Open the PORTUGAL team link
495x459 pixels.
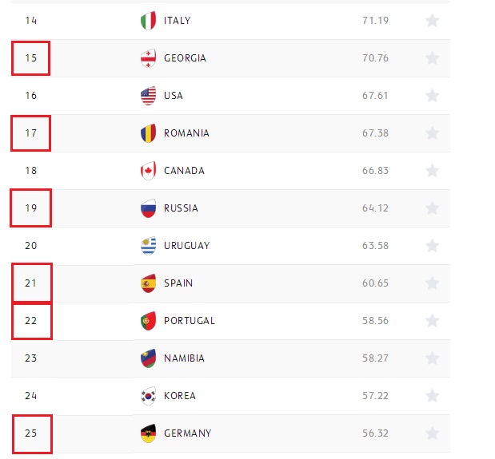pyautogui.click(x=190, y=321)
